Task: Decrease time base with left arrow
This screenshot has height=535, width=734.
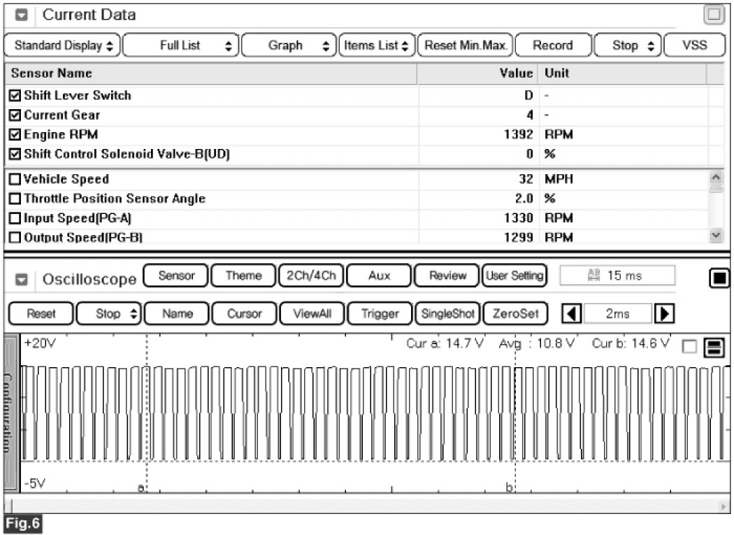Action: click(571, 314)
